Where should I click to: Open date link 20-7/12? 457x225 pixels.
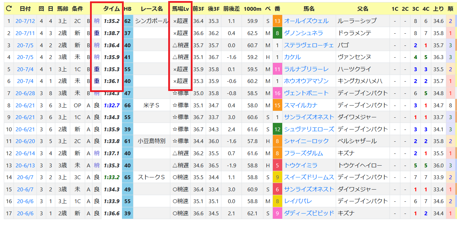point(25,21)
